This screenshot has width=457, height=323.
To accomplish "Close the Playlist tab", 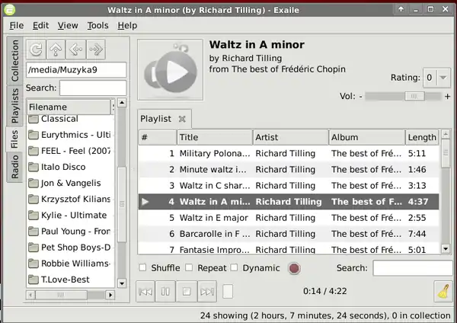I will (x=182, y=119).
